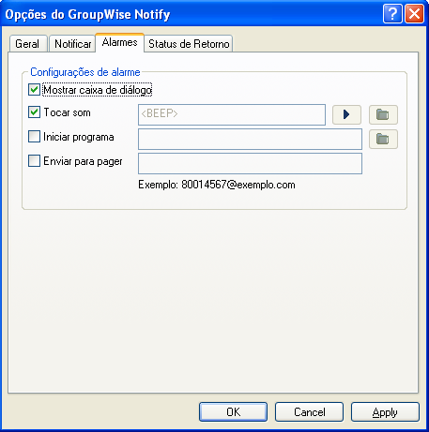Browse for a sound file using folder icon
This screenshot has height=432, width=429.
point(383,114)
